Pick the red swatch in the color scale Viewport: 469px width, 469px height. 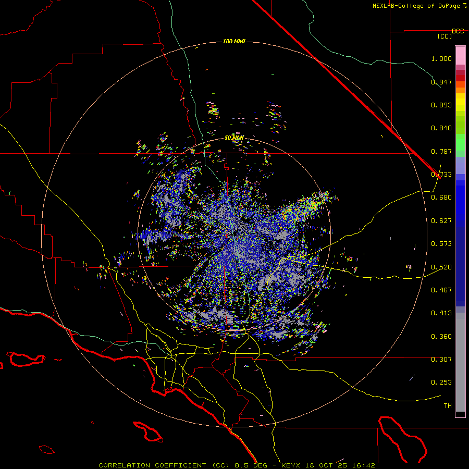coord(460,78)
